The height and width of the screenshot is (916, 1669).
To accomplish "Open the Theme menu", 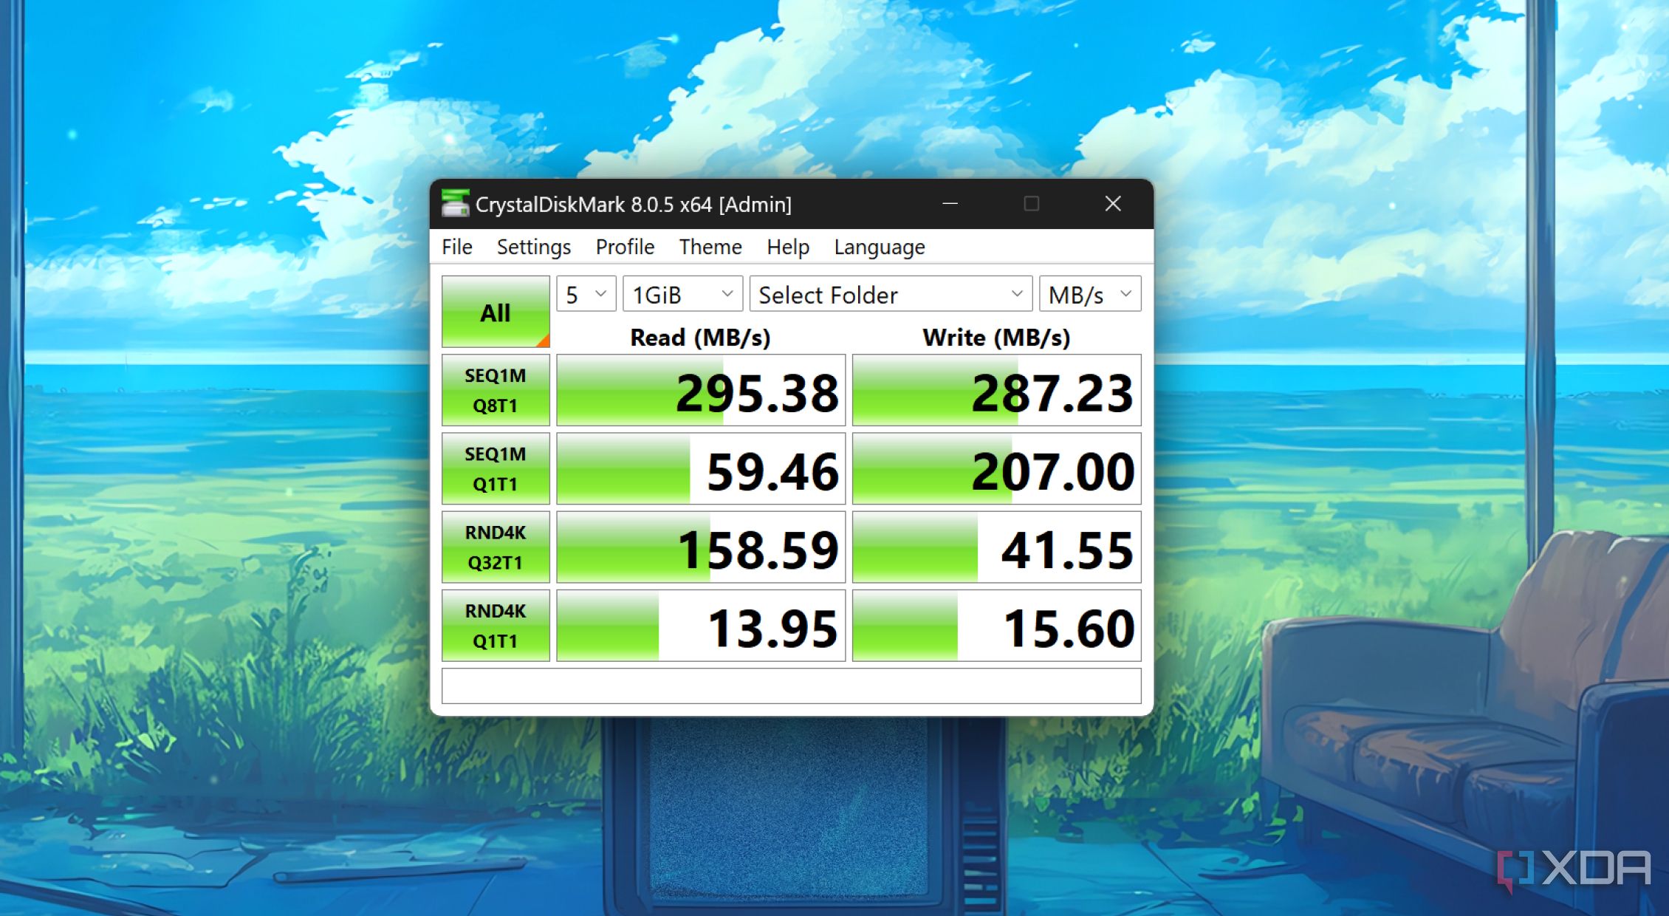I will [710, 247].
